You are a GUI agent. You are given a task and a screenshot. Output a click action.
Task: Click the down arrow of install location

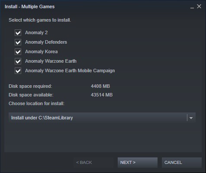[x=191, y=118]
